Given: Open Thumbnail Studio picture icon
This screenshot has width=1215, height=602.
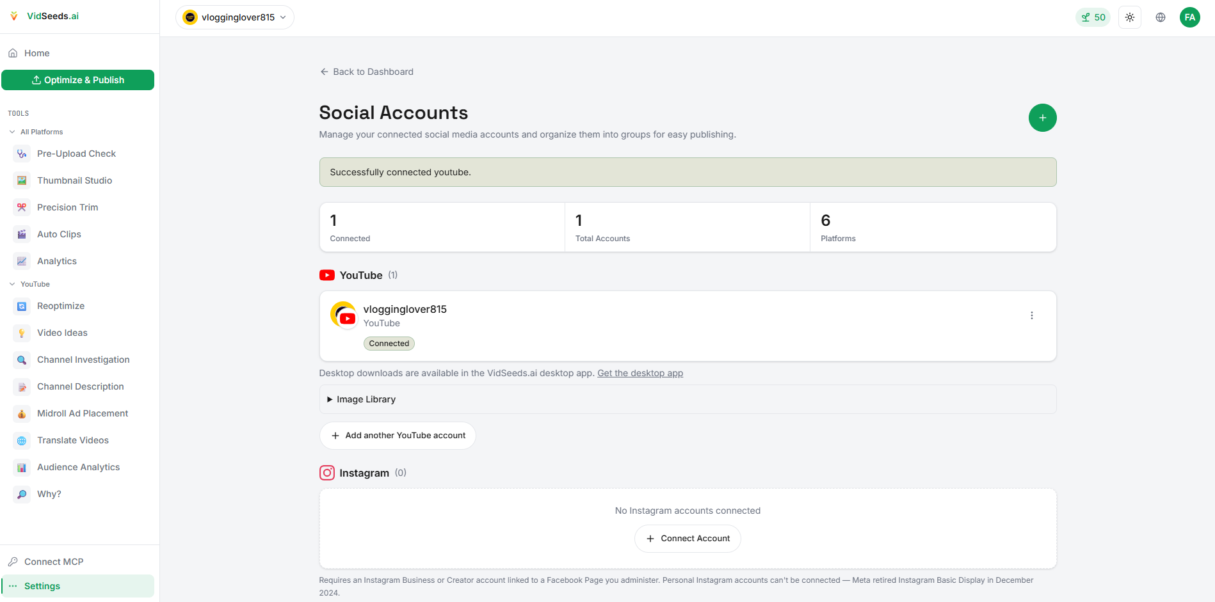Looking at the screenshot, I should point(22,180).
